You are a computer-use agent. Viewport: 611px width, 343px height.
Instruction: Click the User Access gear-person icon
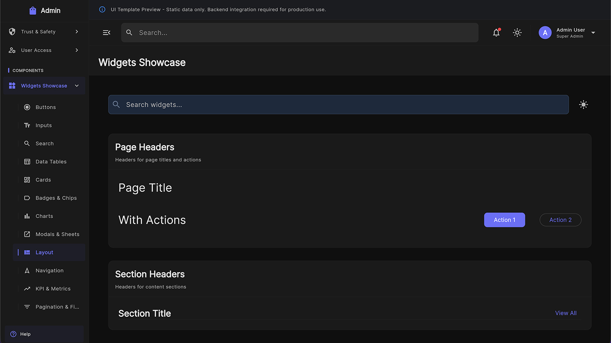click(12, 50)
